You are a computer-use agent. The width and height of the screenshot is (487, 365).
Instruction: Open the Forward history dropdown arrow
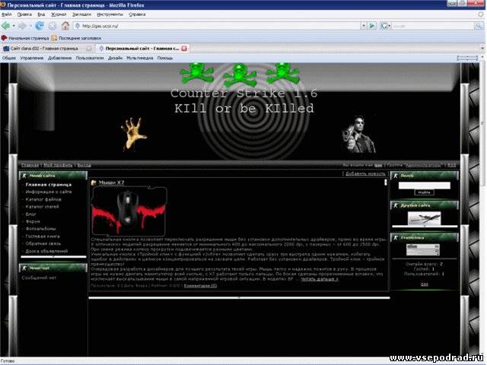pos(30,26)
